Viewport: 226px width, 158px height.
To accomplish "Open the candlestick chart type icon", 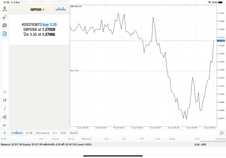I will point(5,100).
